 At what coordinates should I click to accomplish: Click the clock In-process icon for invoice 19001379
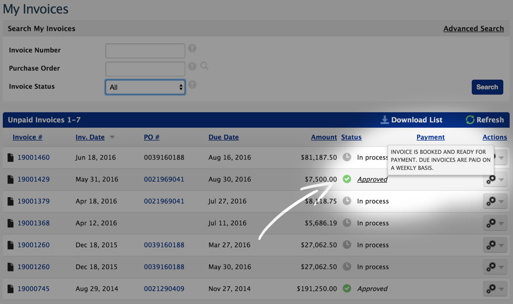tap(347, 201)
